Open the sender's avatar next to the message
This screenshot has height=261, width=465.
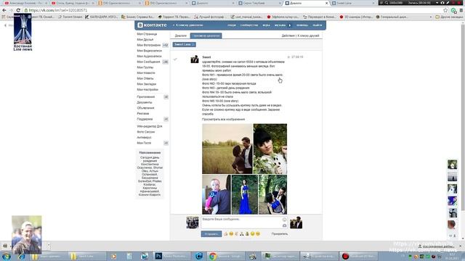coord(195,59)
